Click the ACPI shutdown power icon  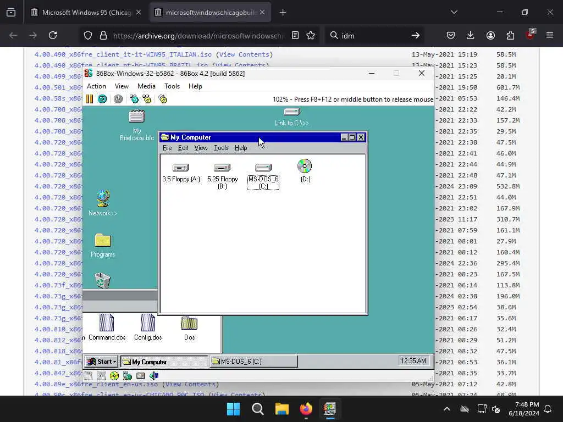click(118, 99)
